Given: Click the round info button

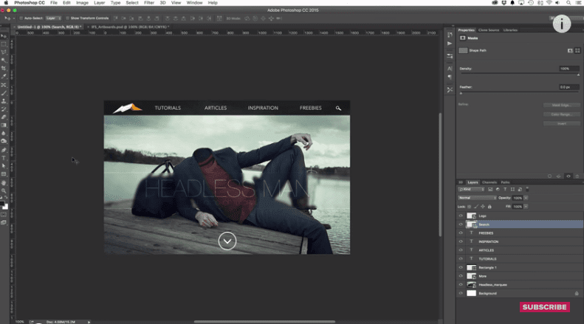Looking at the screenshot, I should pos(562,24).
